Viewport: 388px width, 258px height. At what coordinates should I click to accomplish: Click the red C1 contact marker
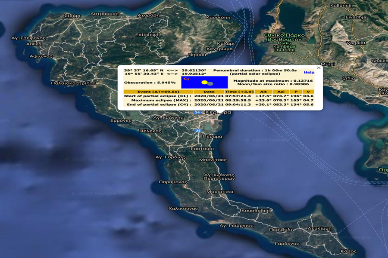pyautogui.click(x=186, y=79)
